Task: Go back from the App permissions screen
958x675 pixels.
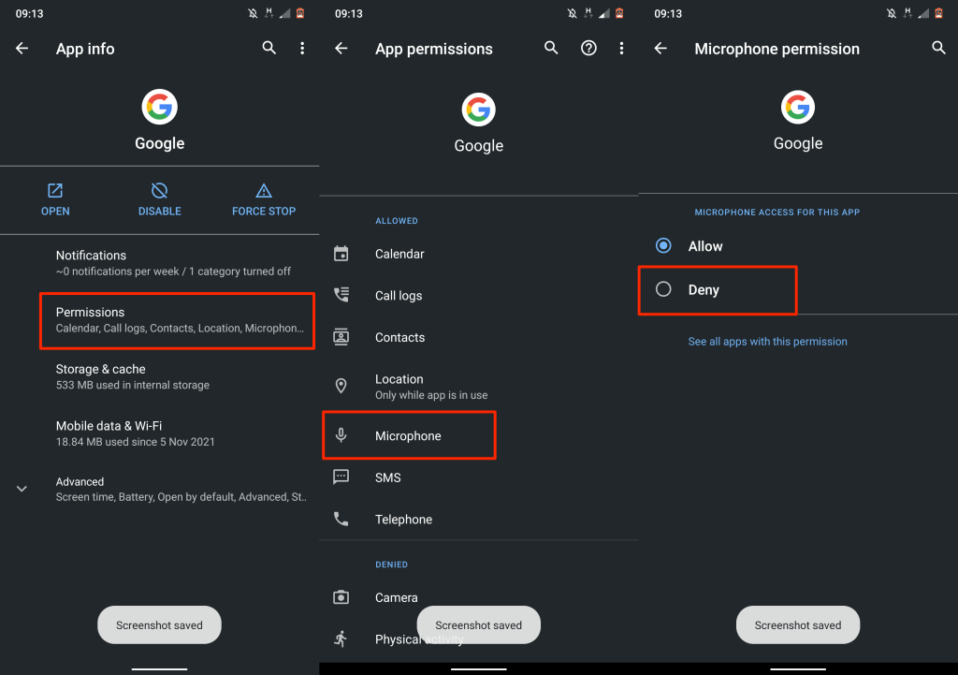Action: pyautogui.click(x=341, y=49)
